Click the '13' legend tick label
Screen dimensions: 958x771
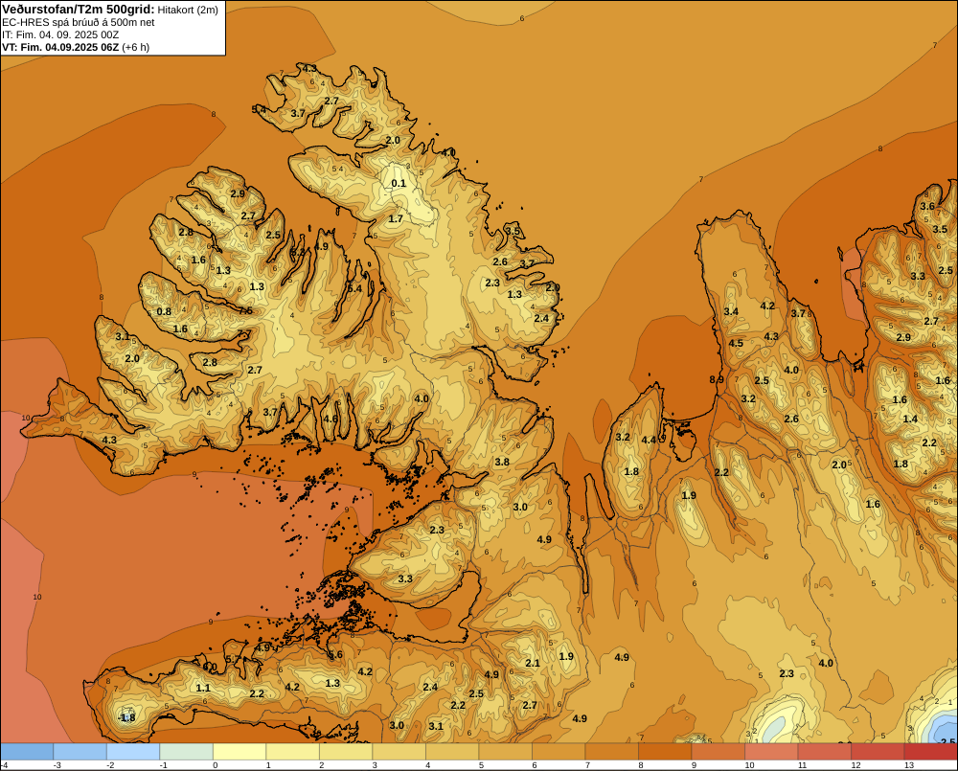[x=909, y=765]
